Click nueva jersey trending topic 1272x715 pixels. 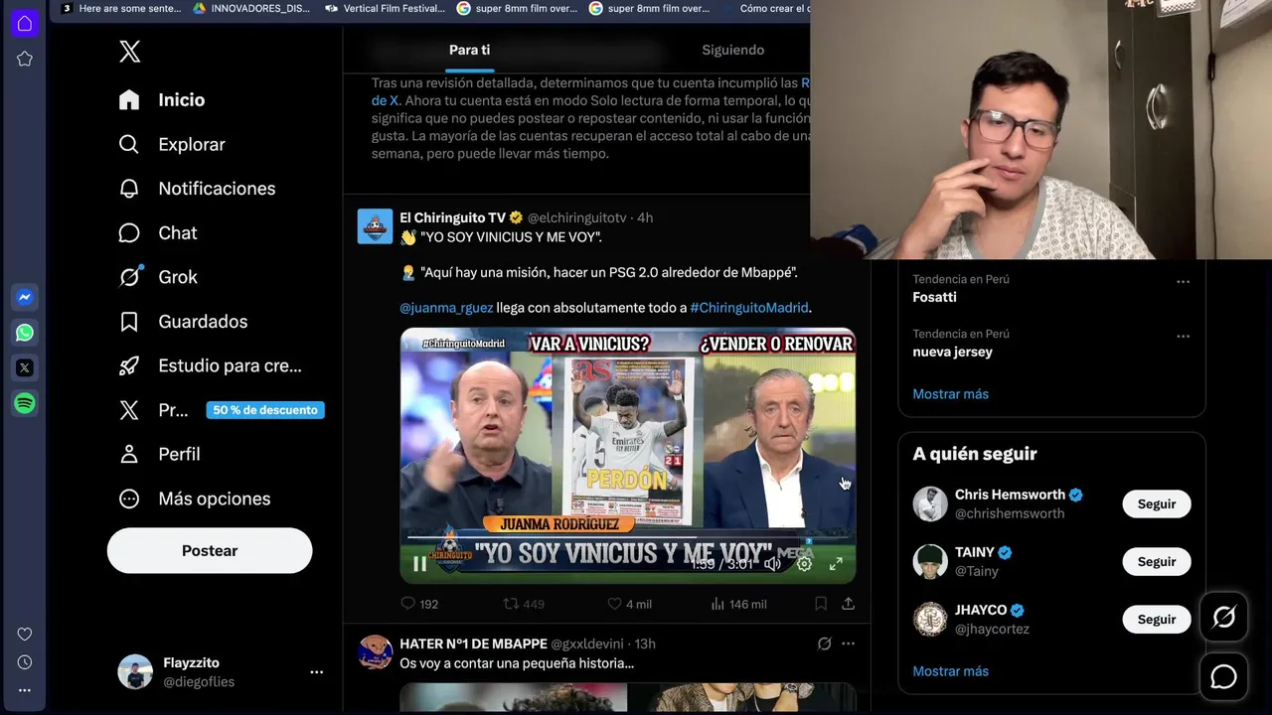pyautogui.click(x=952, y=352)
